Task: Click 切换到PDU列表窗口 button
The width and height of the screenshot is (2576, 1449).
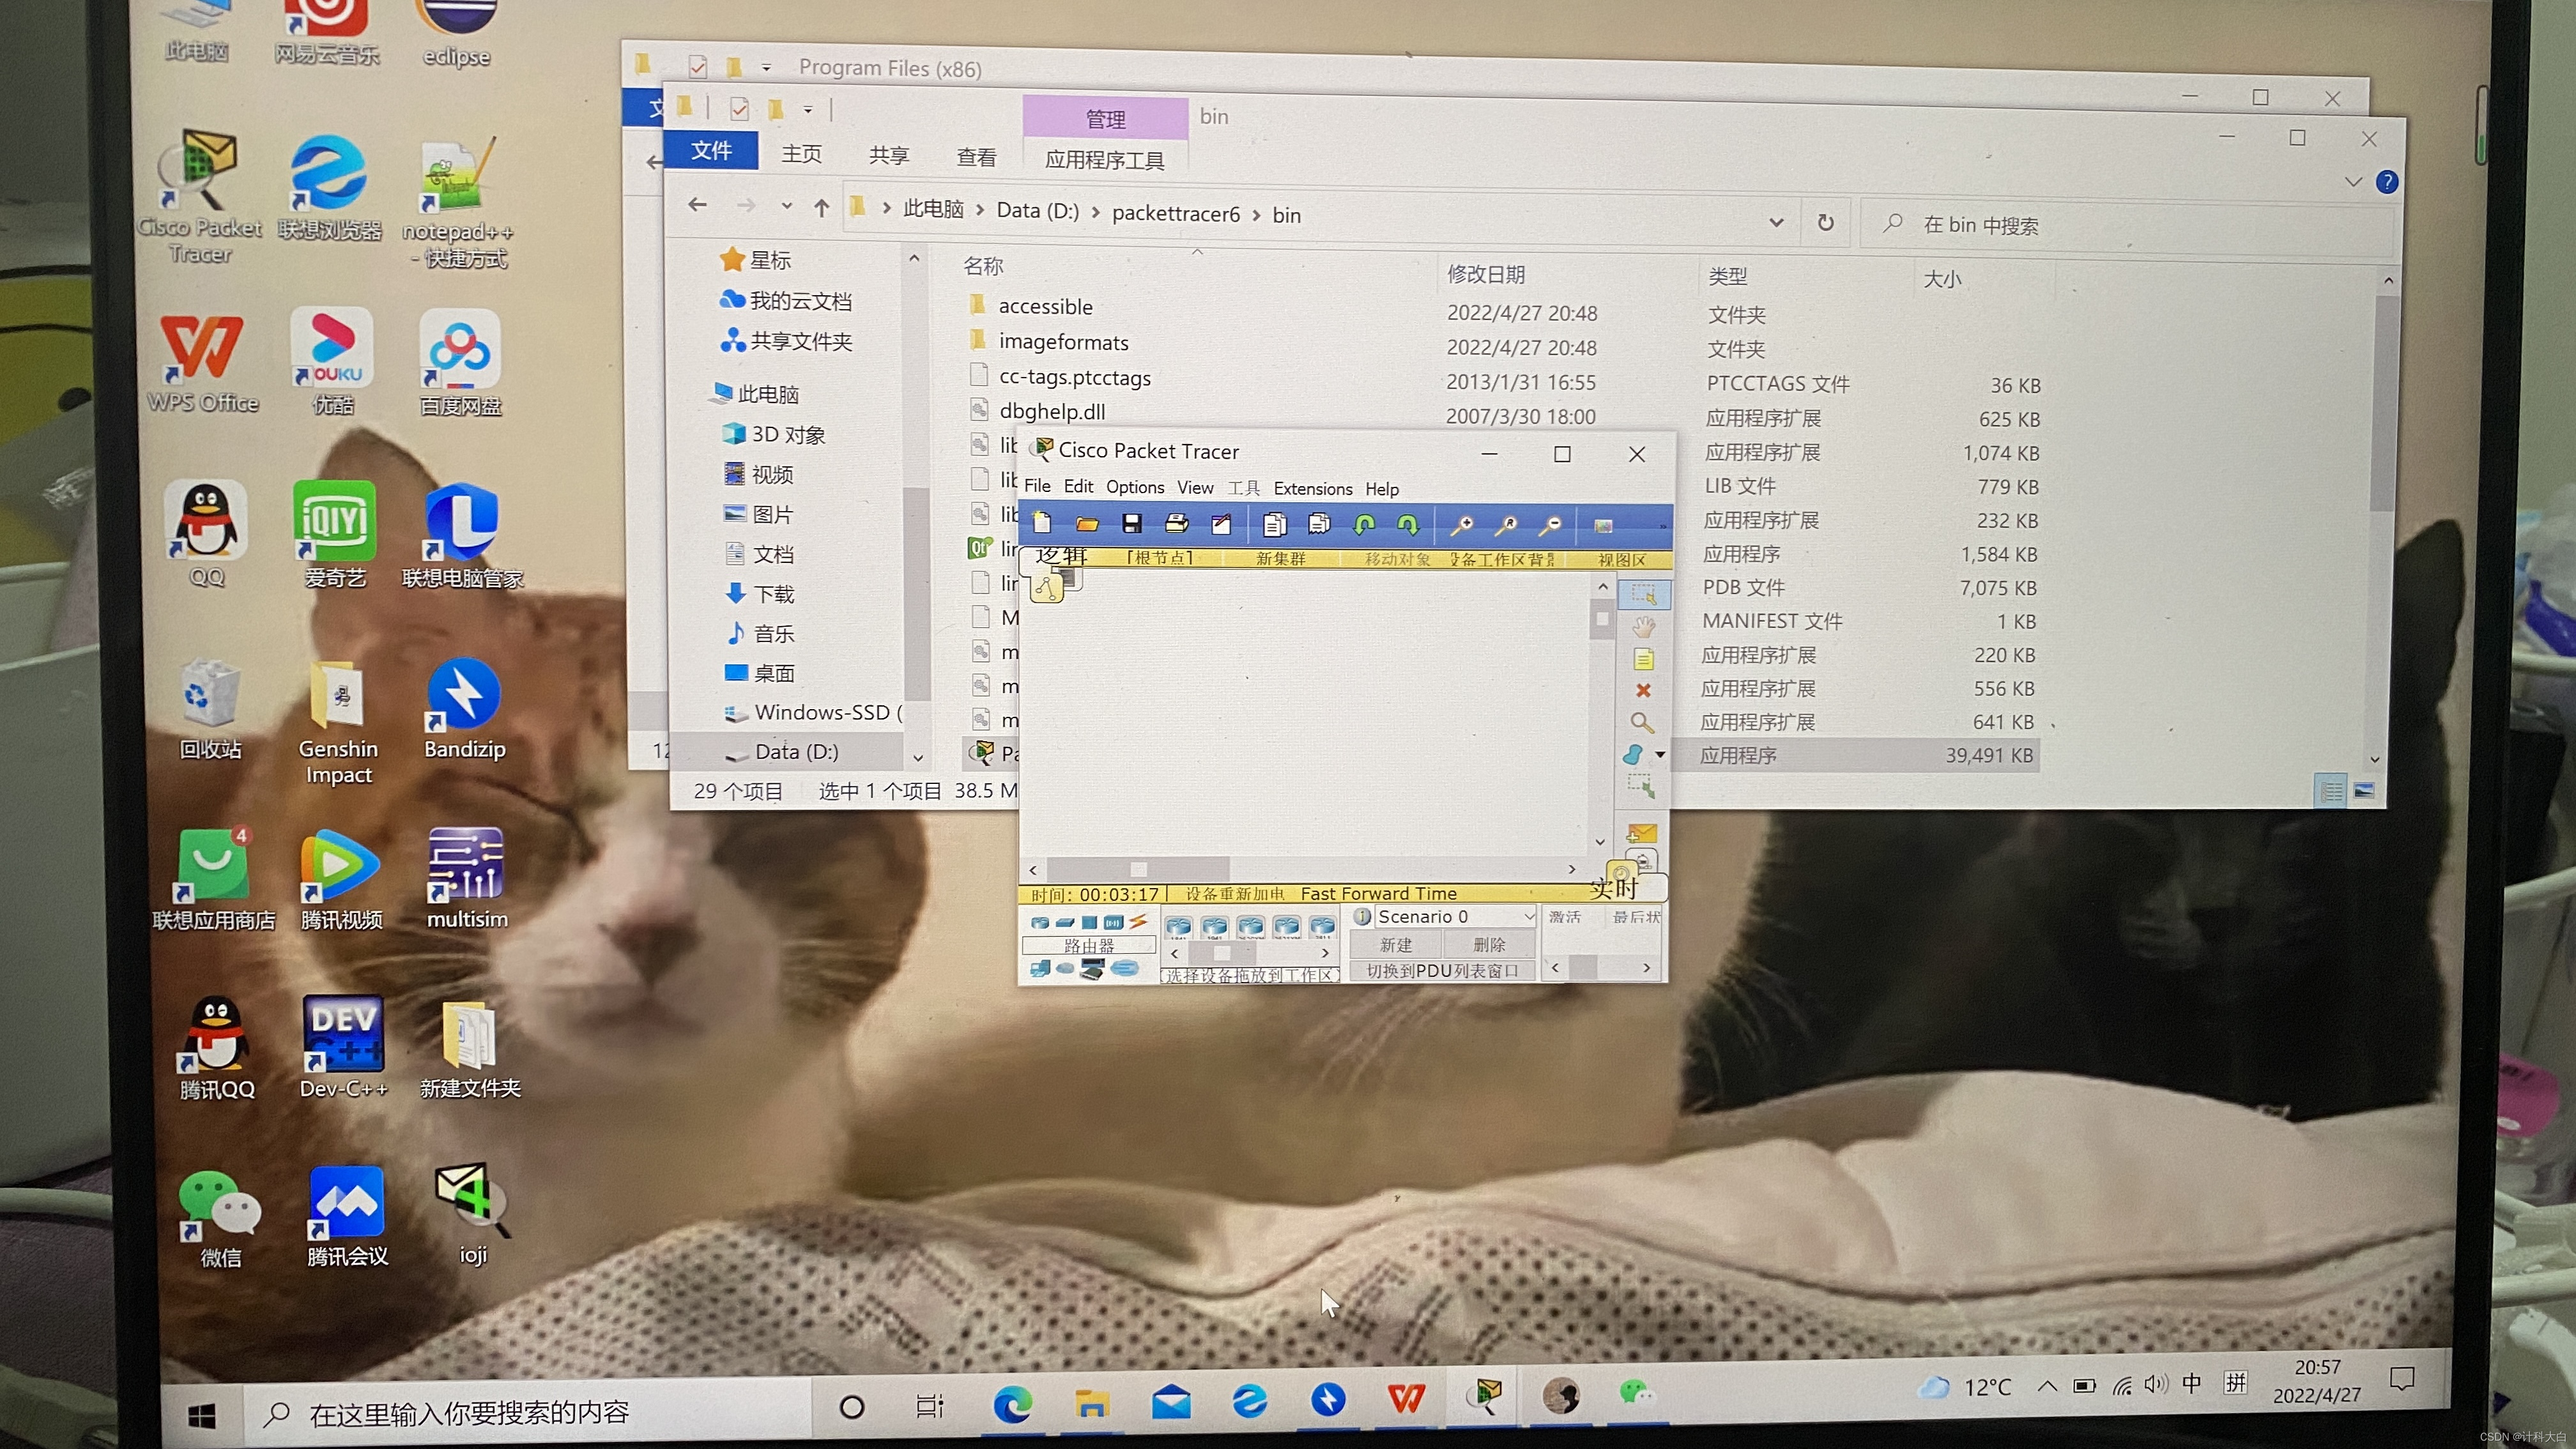Action: coord(1441,970)
